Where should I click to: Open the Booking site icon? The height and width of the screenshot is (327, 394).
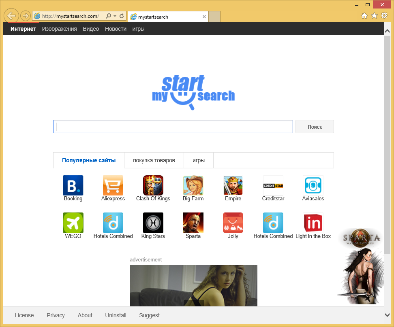tap(73, 185)
